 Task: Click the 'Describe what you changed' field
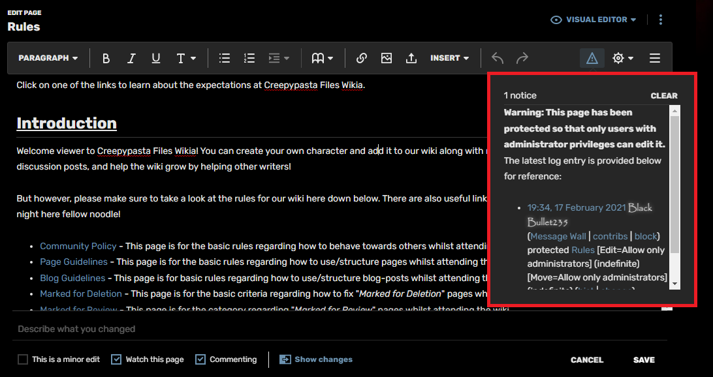pyautogui.click(x=340, y=329)
